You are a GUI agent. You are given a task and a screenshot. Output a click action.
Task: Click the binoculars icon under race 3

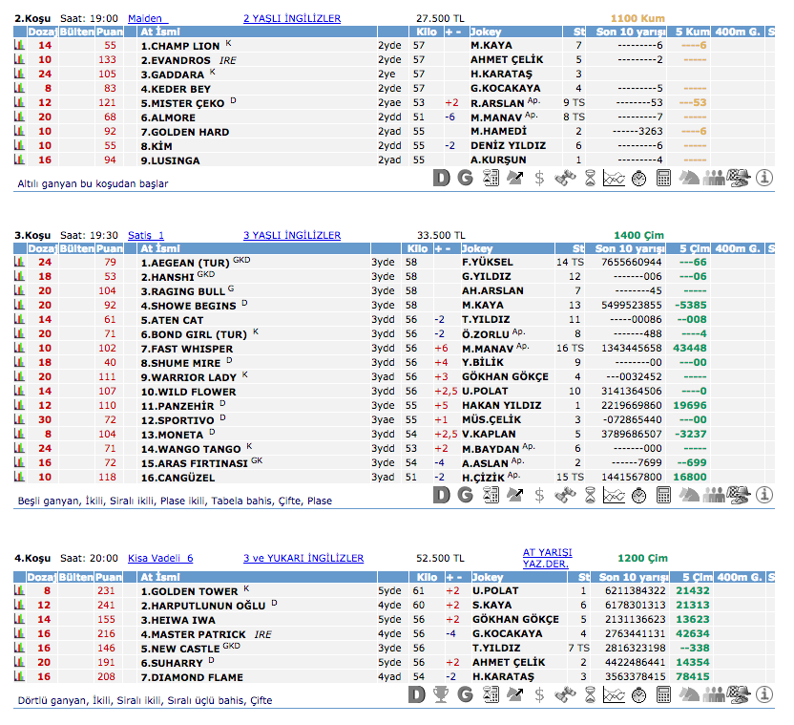pos(564,494)
